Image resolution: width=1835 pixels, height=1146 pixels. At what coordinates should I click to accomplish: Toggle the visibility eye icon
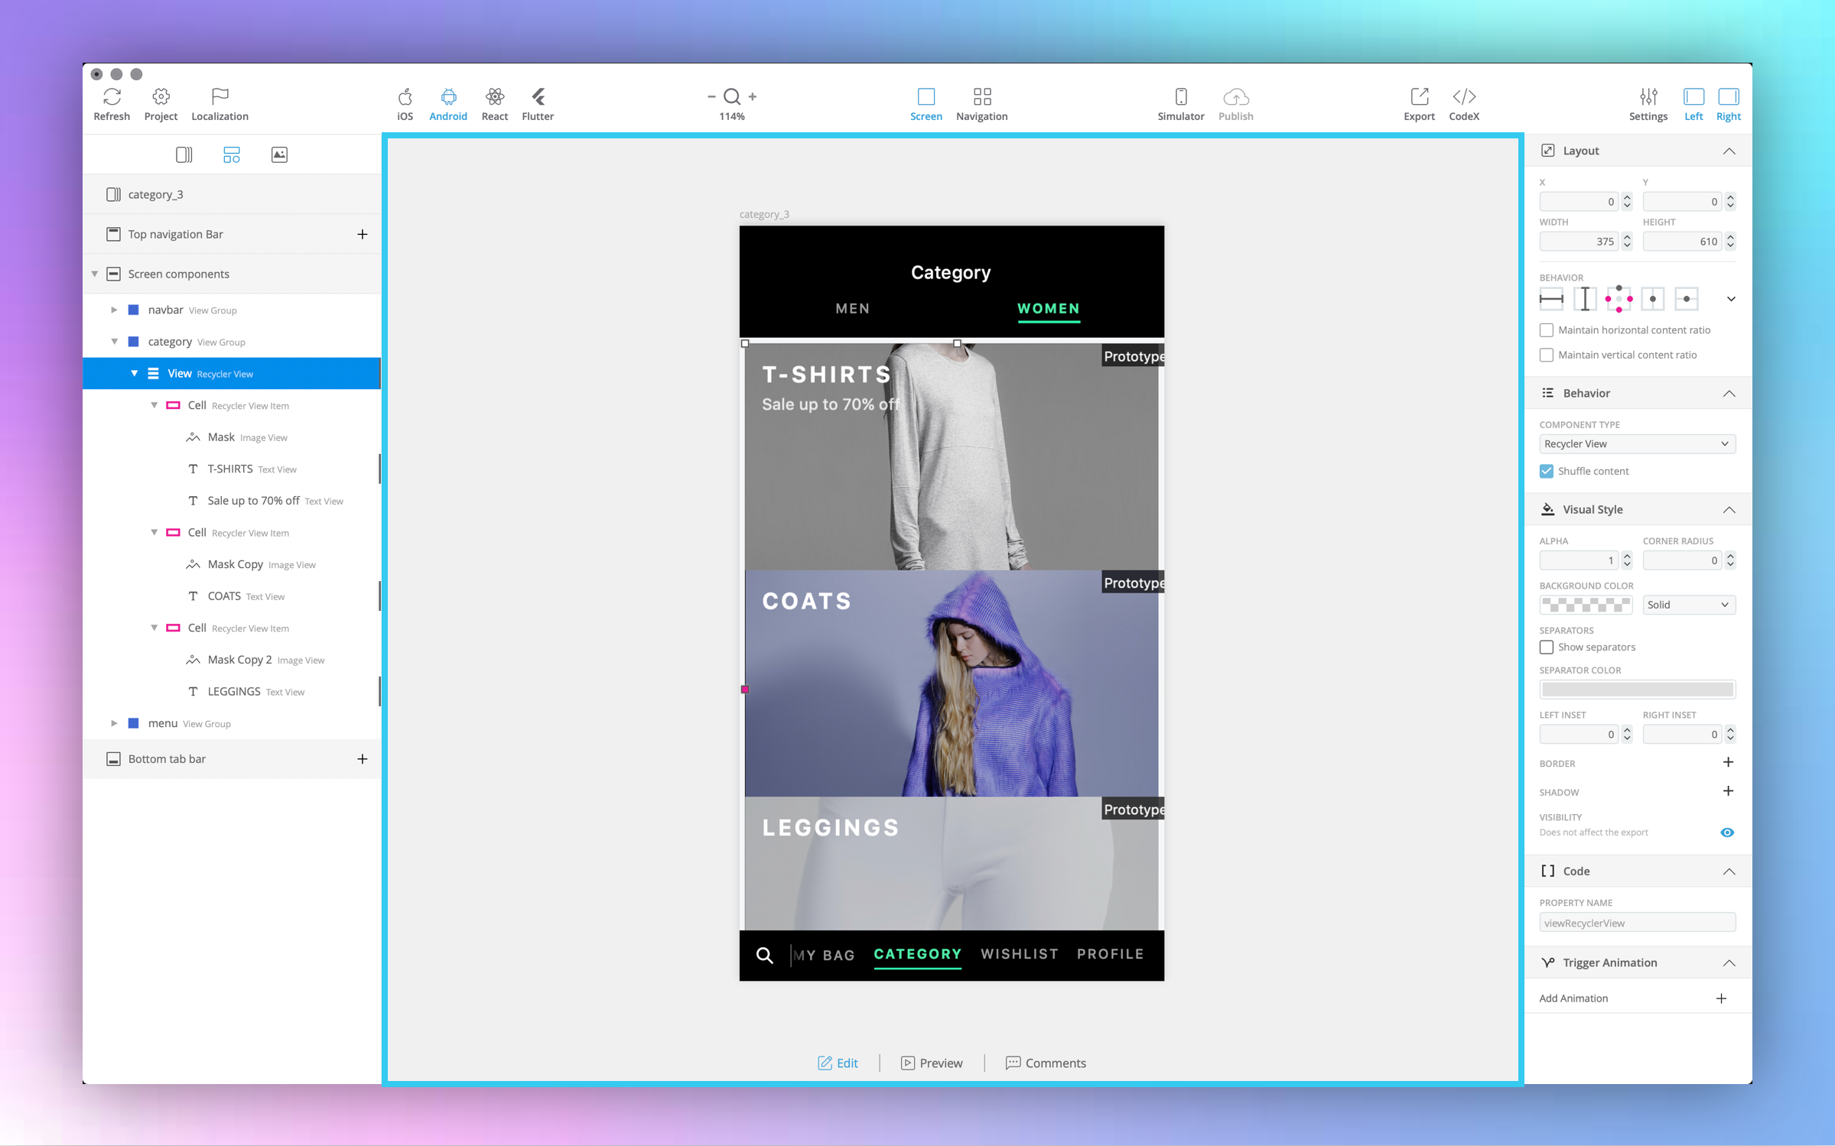pos(1726,833)
